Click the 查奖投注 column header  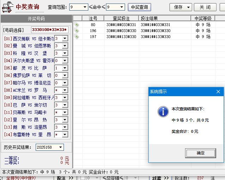(x=121, y=18)
